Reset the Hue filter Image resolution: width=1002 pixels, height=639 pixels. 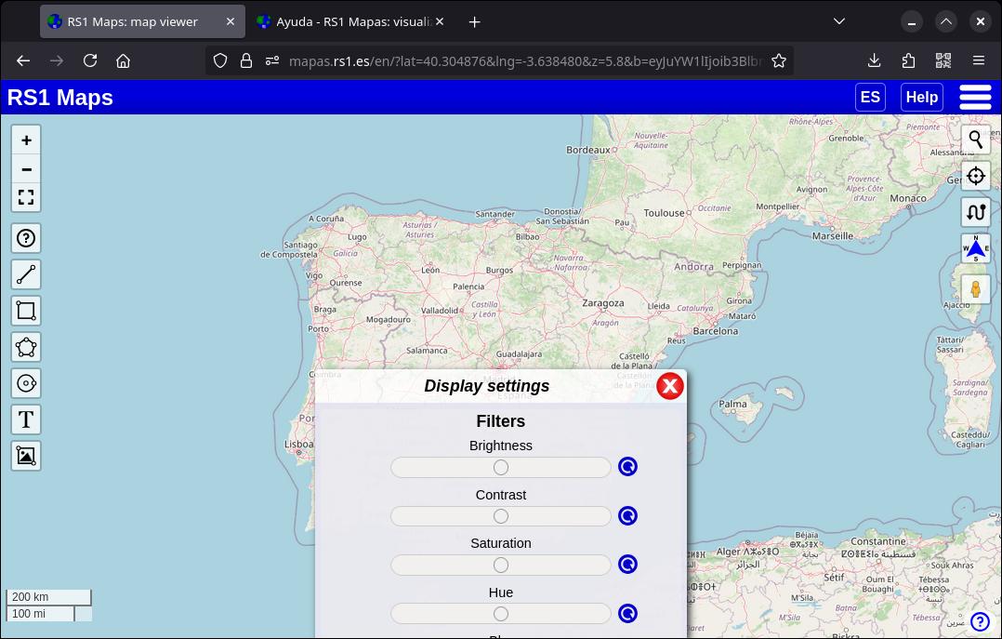(627, 613)
